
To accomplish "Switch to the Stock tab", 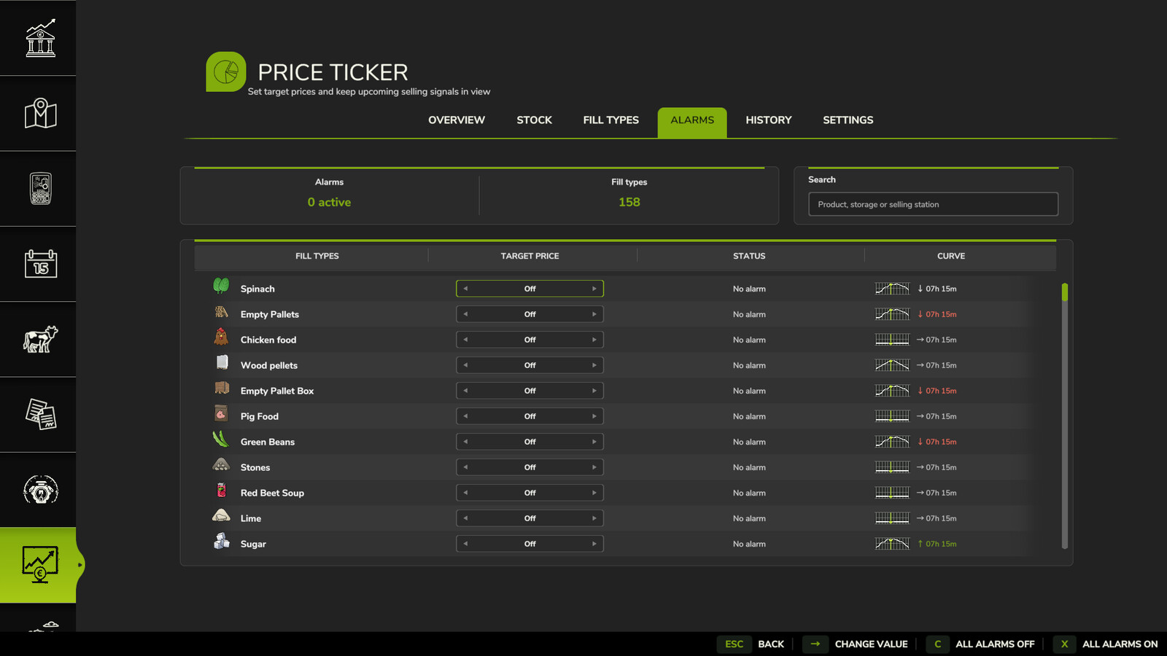I will coord(535,120).
